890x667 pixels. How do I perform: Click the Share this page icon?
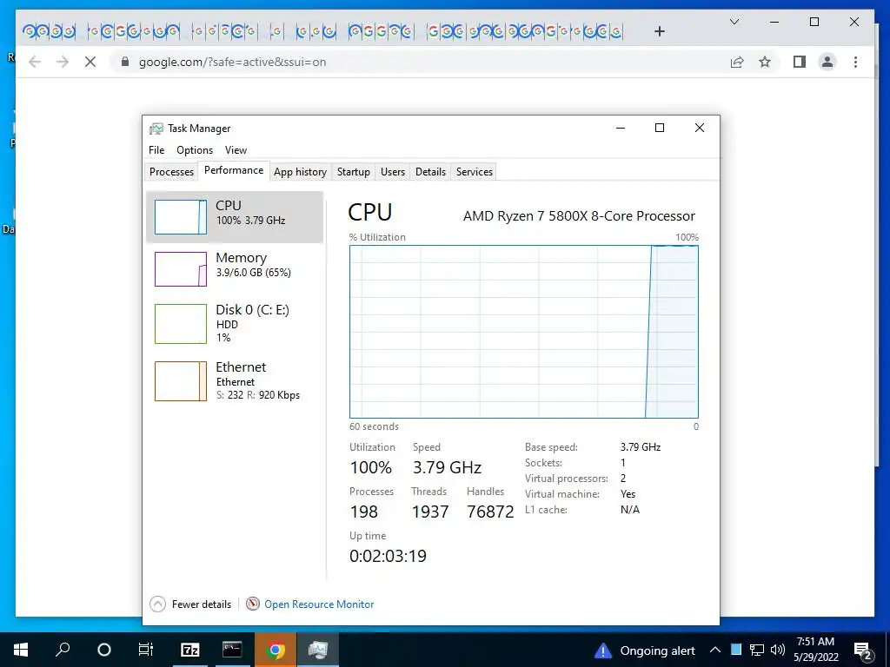click(737, 62)
